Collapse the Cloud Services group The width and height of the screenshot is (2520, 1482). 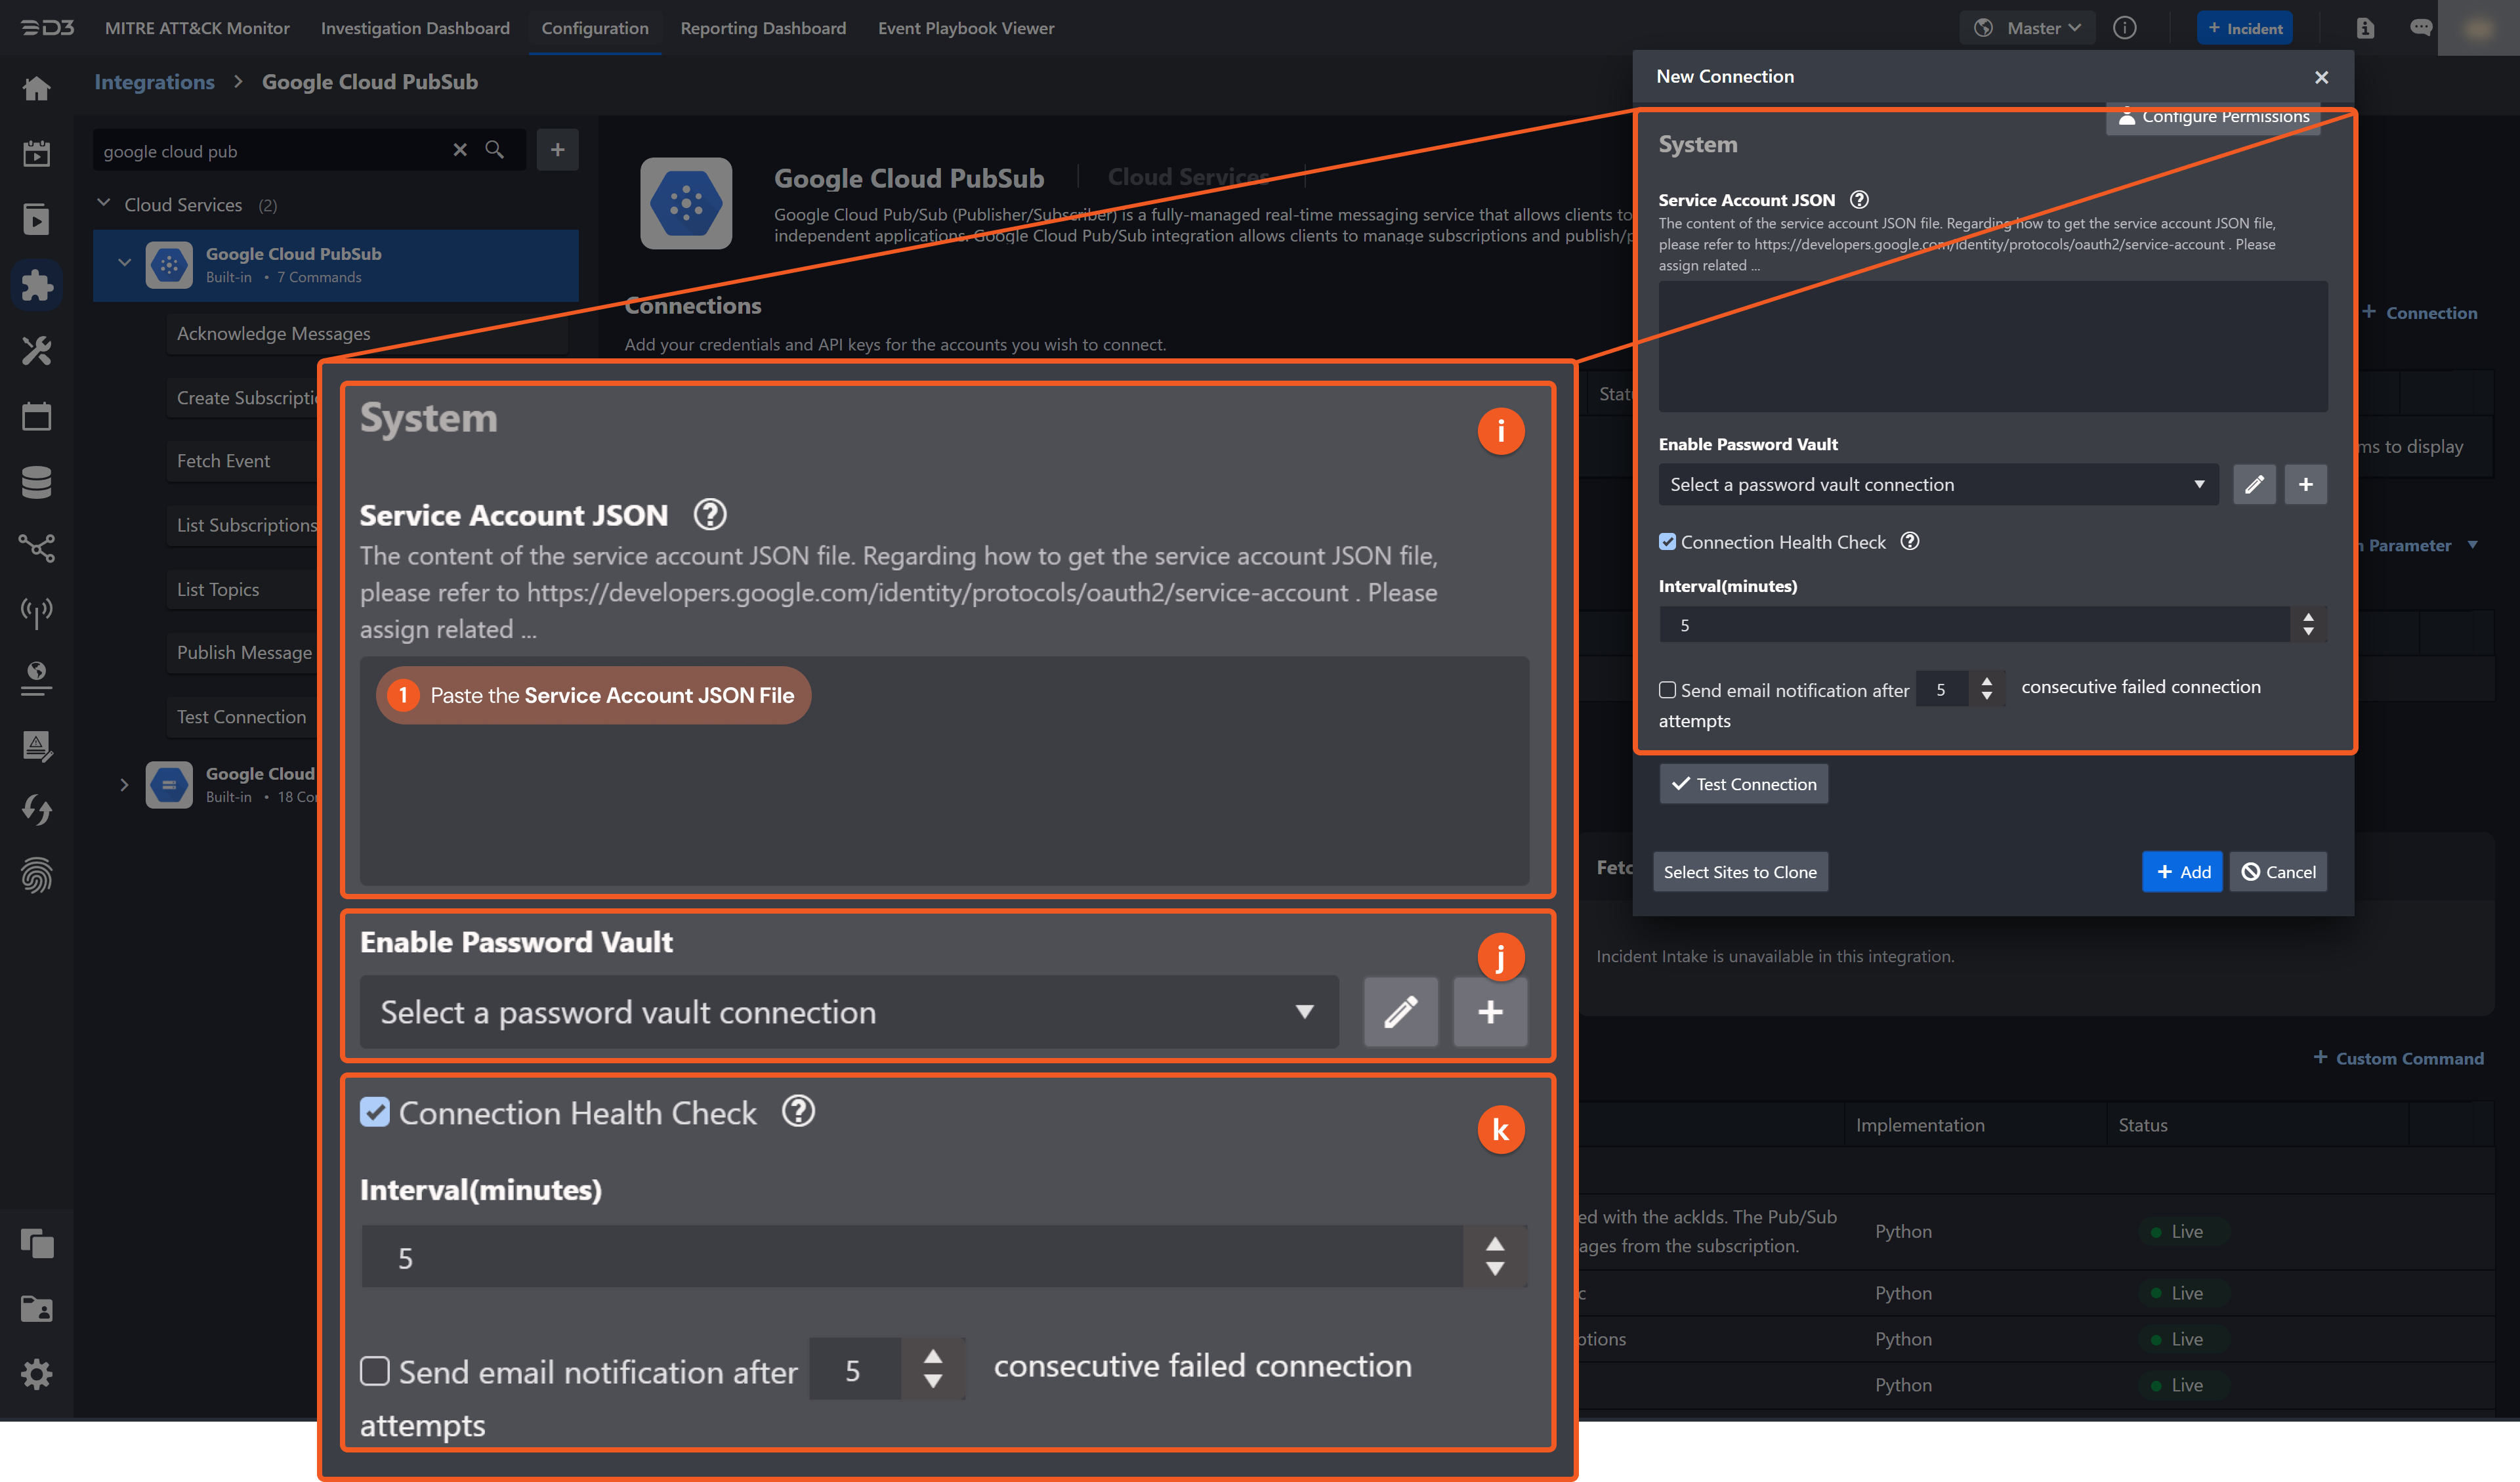tap(103, 202)
